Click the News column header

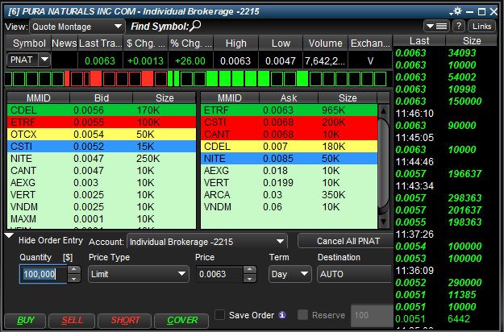(64, 44)
